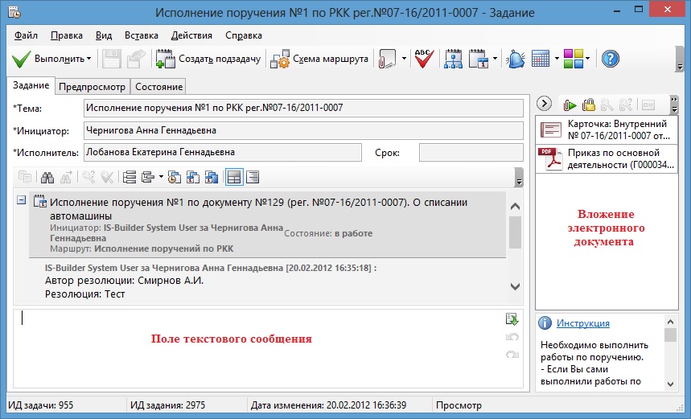Expand the color categories dropdown arrow
The height and width of the screenshot is (419, 691).
588,59
